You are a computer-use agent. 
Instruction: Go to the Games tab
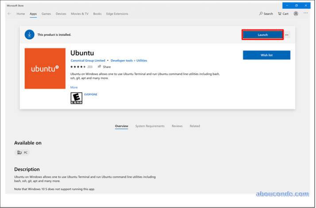[x=46, y=14]
